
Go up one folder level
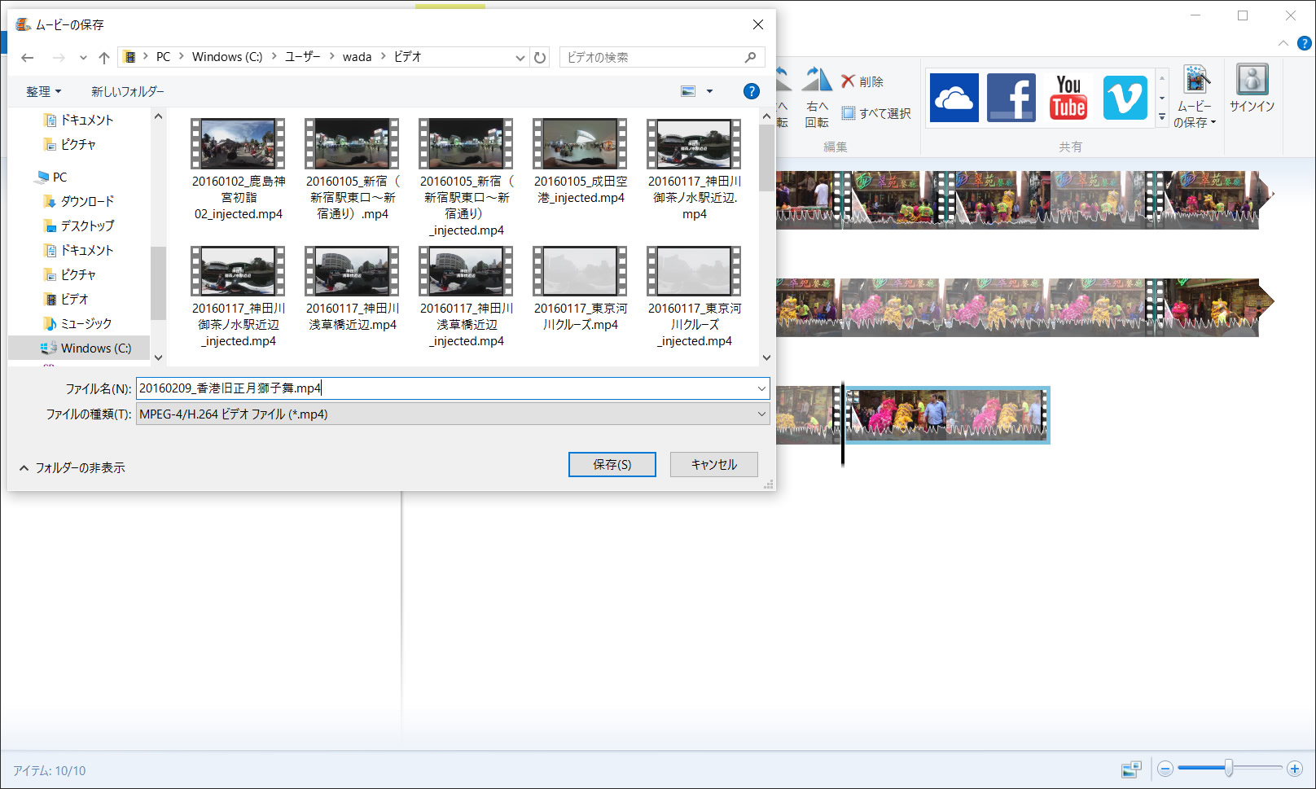pyautogui.click(x=104, y=57)
